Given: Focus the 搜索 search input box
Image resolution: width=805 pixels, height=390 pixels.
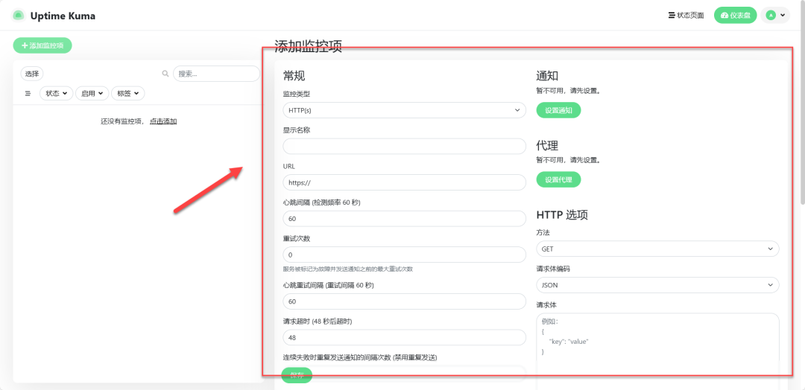Looking at the screenshot, I should pyautogui.click(x=216, y=74).
